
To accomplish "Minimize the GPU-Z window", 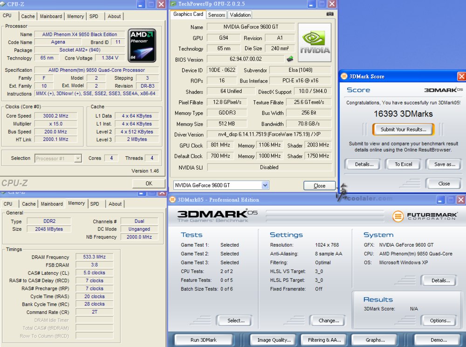I will click(x=311, y=4).
